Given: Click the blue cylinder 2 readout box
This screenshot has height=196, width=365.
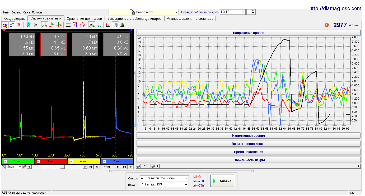Looking at the screenshot, I should [x=116, y=45].
